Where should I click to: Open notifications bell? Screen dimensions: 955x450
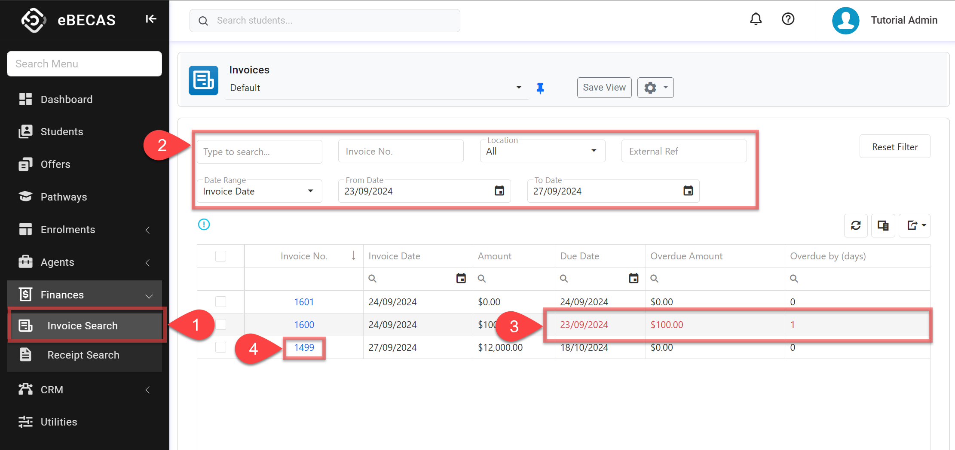tap(756, 19)
